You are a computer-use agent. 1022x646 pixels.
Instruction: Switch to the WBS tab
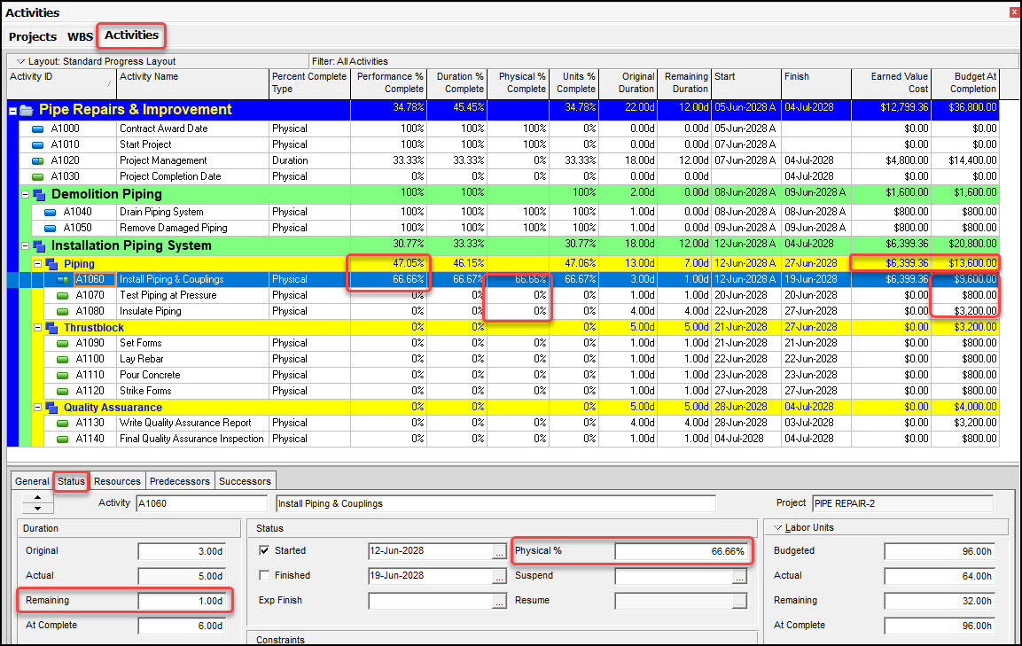pyautogui.click(x=80, y=36)
